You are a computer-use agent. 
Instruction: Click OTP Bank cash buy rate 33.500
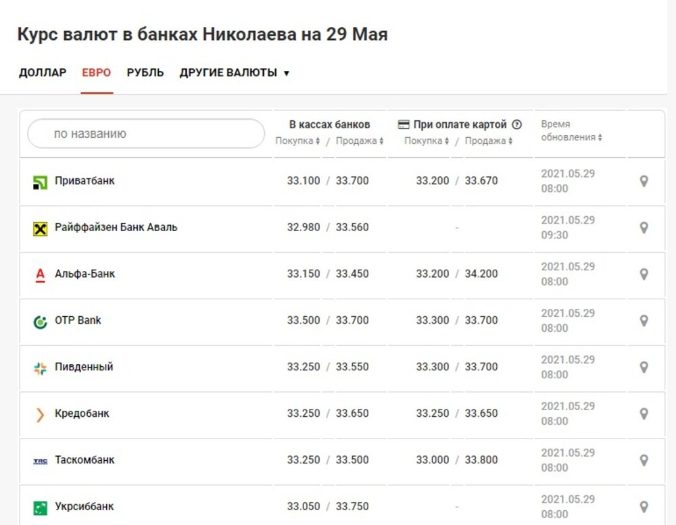304,320
